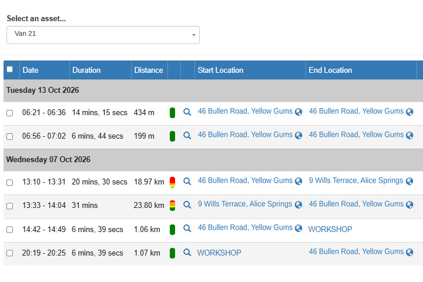Click Tuesday 13 Oct 2026 group row
This screenshot has height=282, width=423.
[x=213, y=90]
